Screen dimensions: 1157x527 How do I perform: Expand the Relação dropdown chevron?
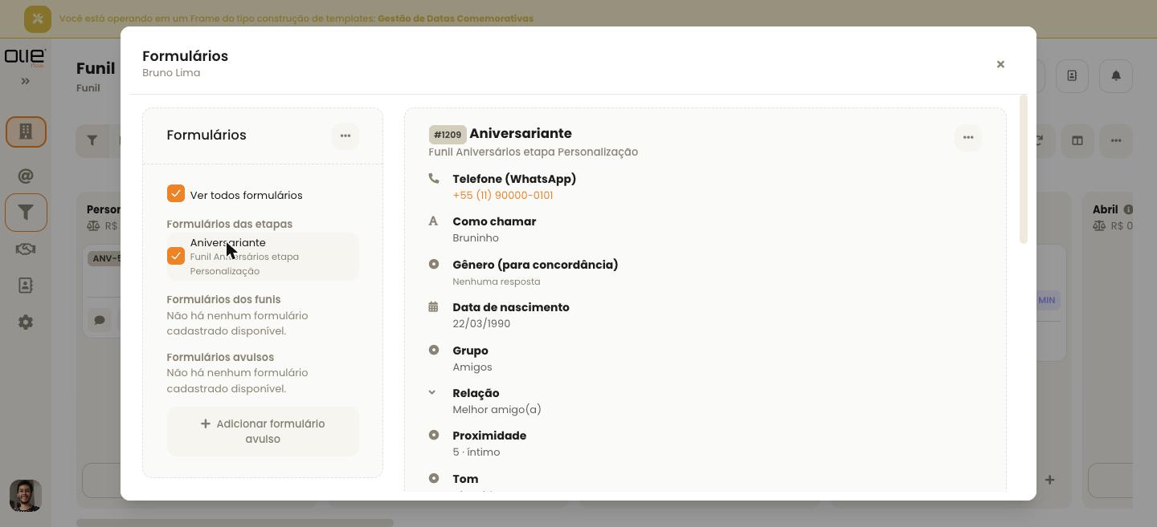click(x=432, y=392)
